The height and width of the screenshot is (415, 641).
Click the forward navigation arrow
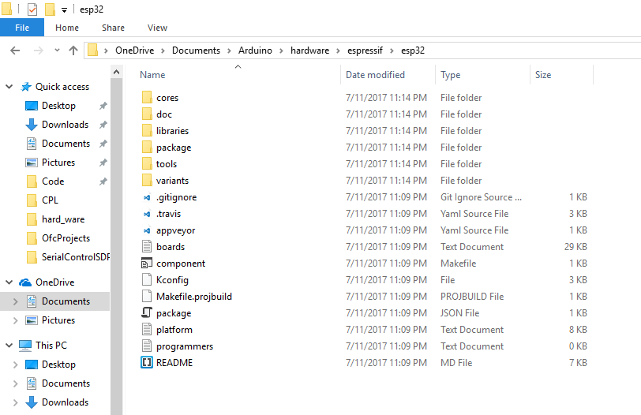click(39, 50)
